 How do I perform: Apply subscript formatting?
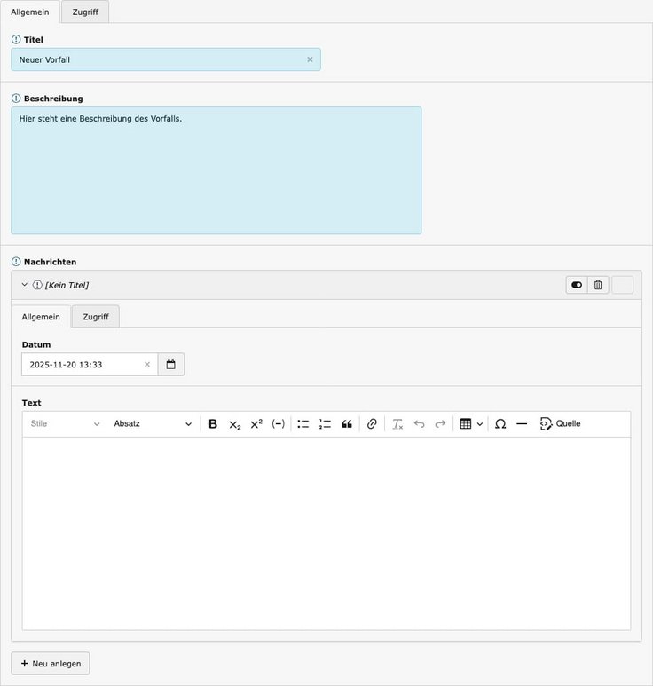pos(234,424)
